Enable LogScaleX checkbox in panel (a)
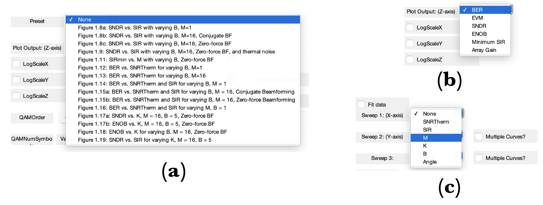Image resolution: width=543 pixels, height=205 pixels. (16, 64)
